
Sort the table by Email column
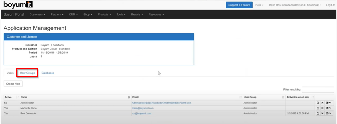click(x=187, y=97)
